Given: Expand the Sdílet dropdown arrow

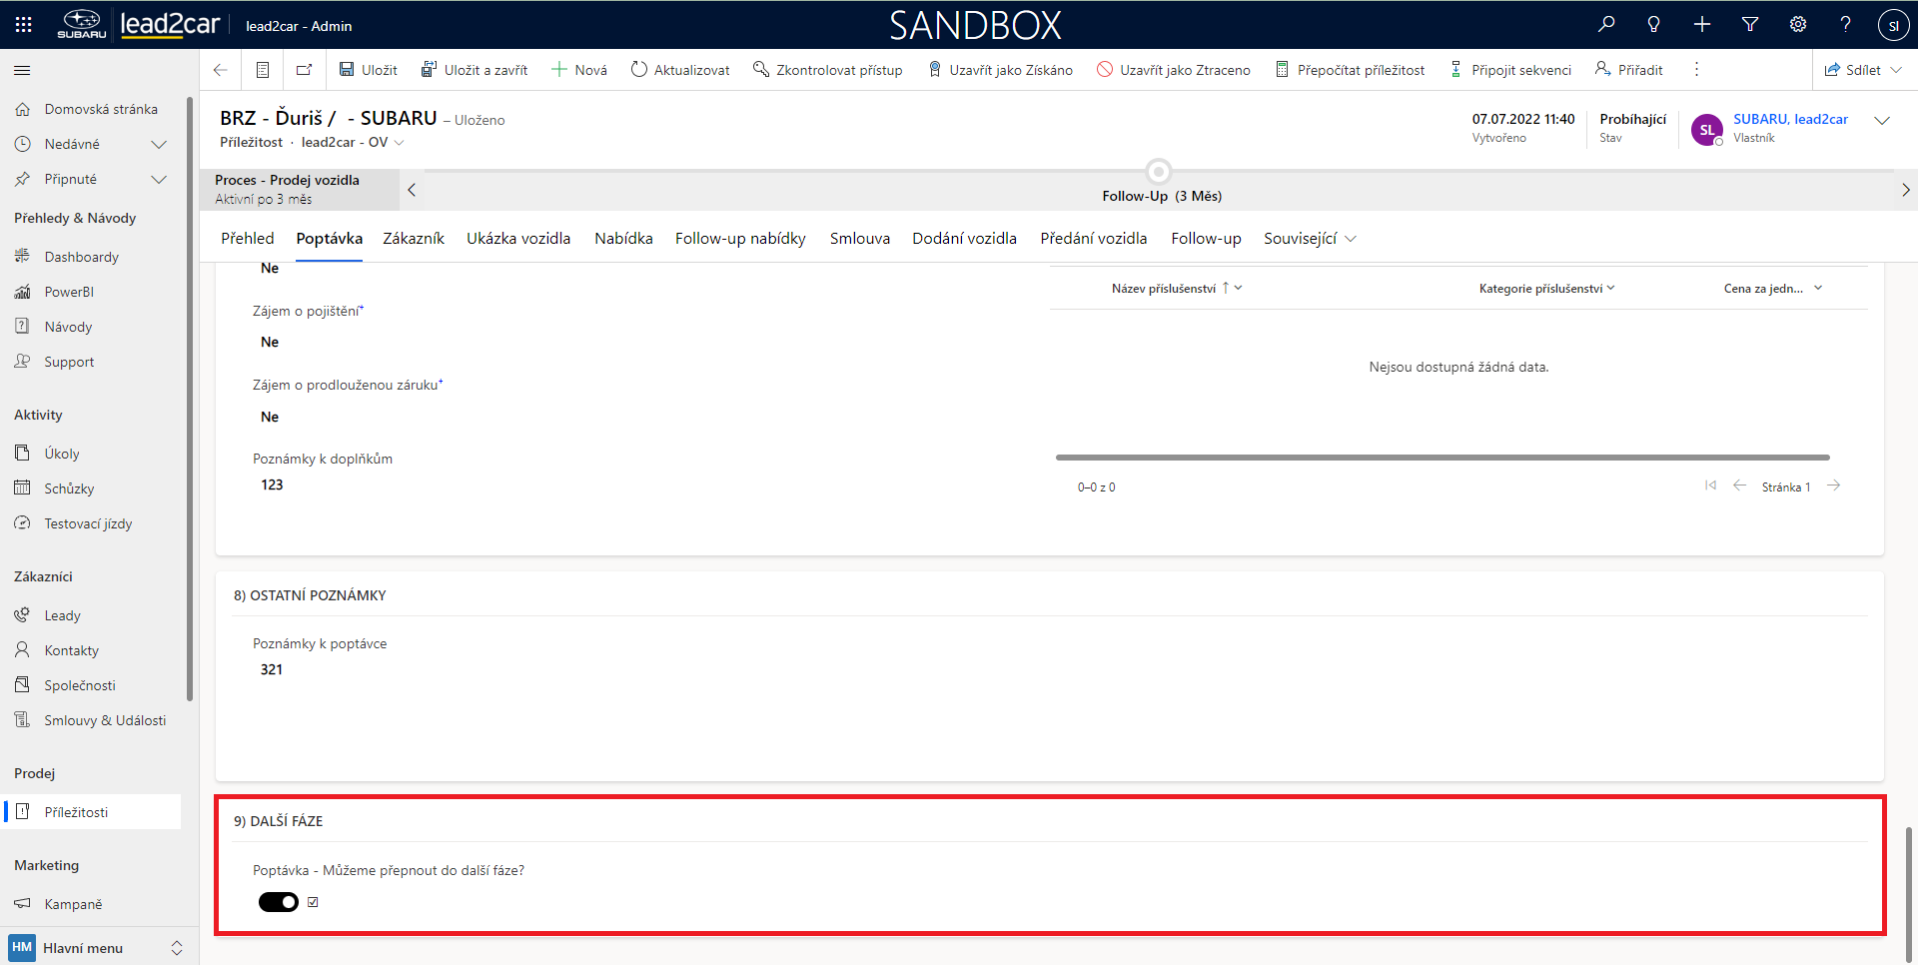Looking at the screenshot, I should 1897,70.
